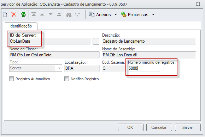
Task: Go to last record arrow
Action: tap(59, 14)
